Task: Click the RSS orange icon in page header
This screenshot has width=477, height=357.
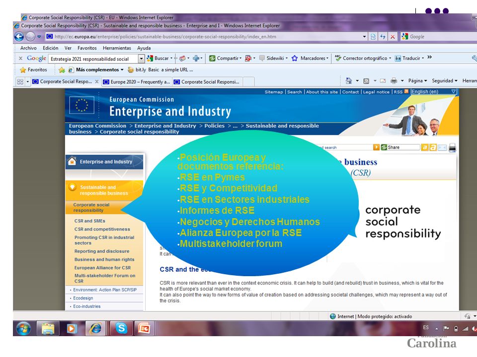Action: coord(406,92)
